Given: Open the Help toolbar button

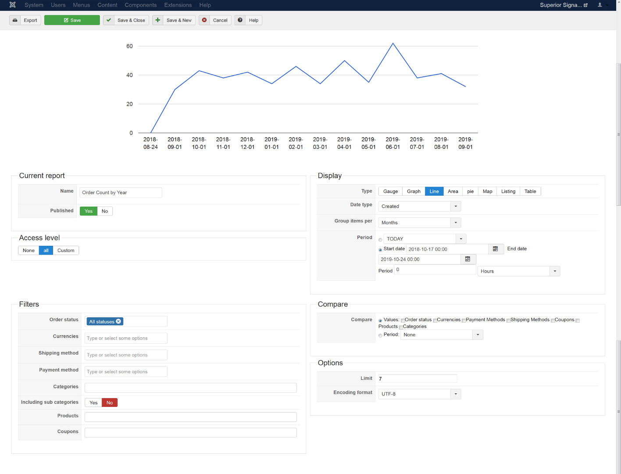Looking at the screenshot, I should [248, 20].
